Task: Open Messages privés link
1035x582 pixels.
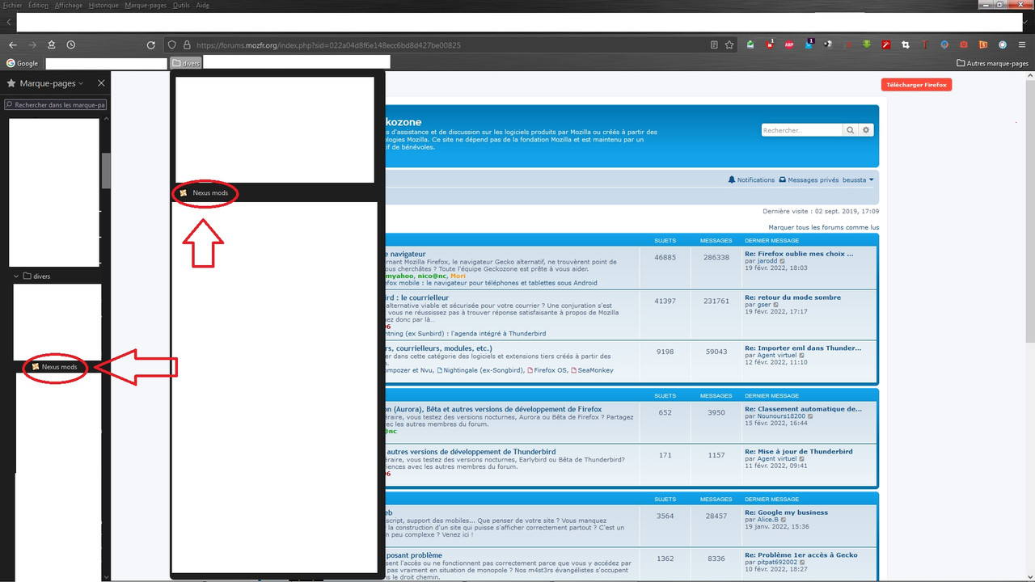Action: click(x=809, y=180)
